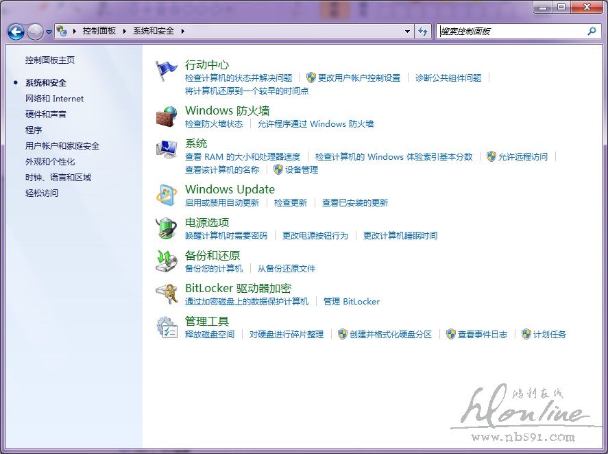This screenshot has width=608, height=454.
Task: Click shield icon beside 允许远程访问
Action: click(491, 156)
